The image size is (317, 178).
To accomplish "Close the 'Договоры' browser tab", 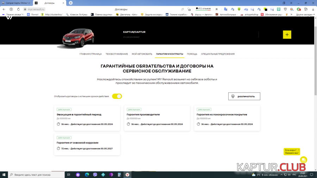I will [x=63, y=3].
